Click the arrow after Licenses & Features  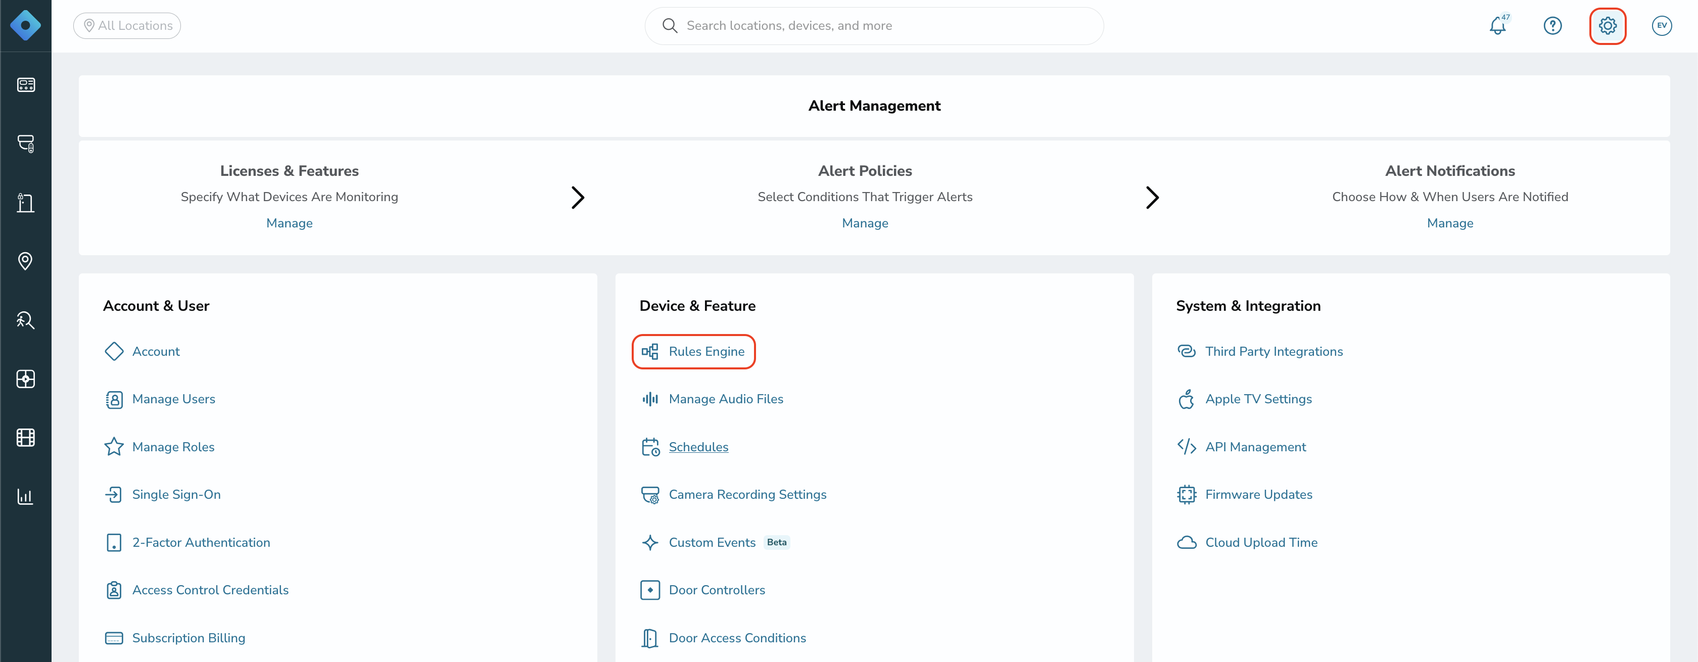pyautogui.click(x=578, y=197)
